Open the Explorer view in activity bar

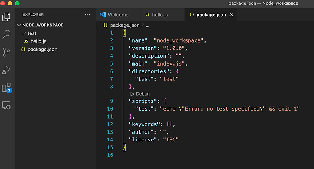coord(6,17)
